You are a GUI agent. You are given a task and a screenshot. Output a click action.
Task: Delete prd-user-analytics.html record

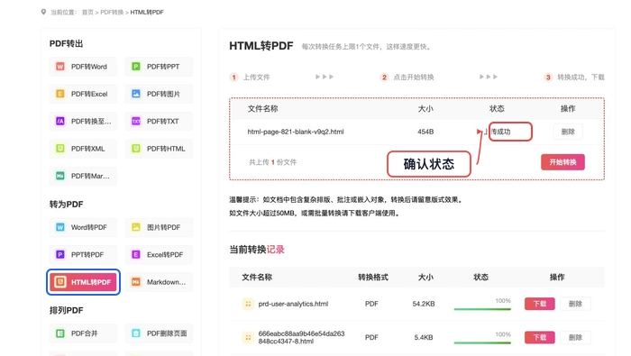[575, 304]
